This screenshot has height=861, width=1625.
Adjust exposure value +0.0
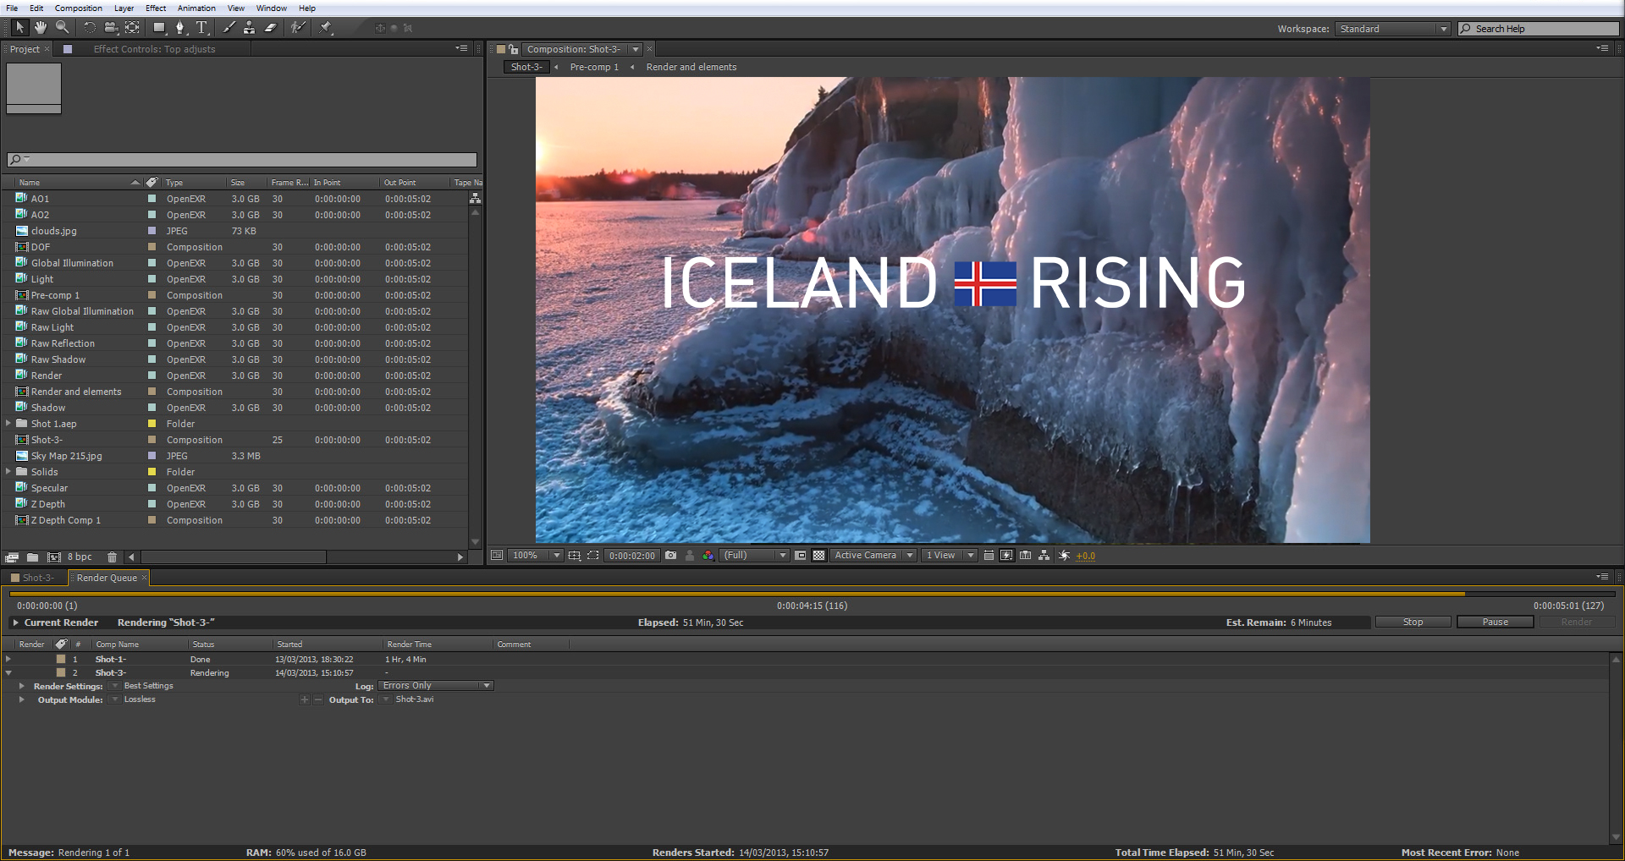[1086, 556]
